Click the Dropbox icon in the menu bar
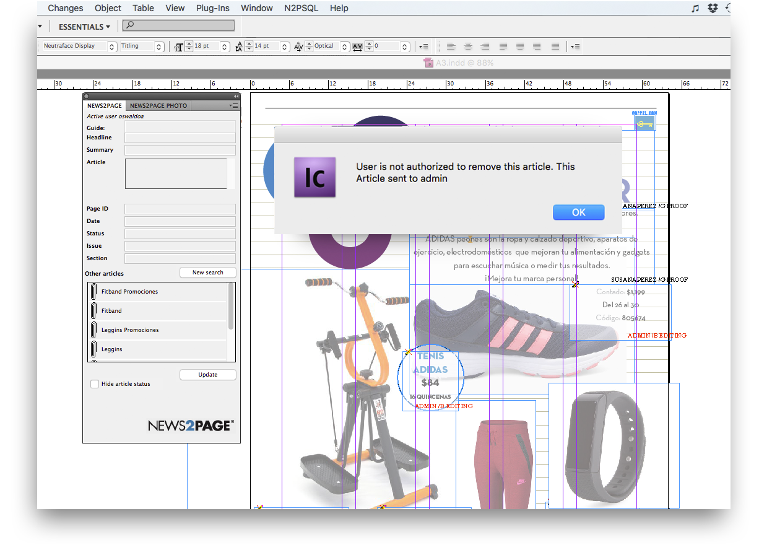The width and height of the screenshot is (772, 555). pyautogui.click(x=713, y=8)
